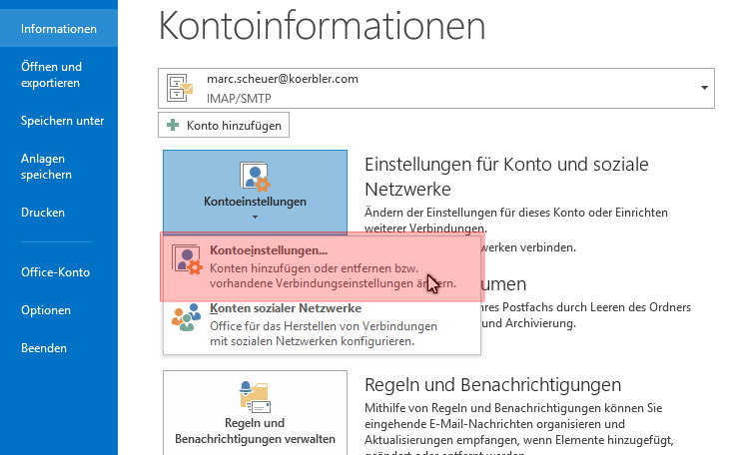Open Regeln und Benachrichtigungen verwalten
This screenshot has width=734, height=455.
(255, 413)
